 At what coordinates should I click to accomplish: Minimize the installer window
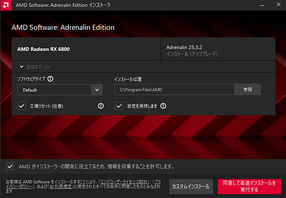click(262, 5)
